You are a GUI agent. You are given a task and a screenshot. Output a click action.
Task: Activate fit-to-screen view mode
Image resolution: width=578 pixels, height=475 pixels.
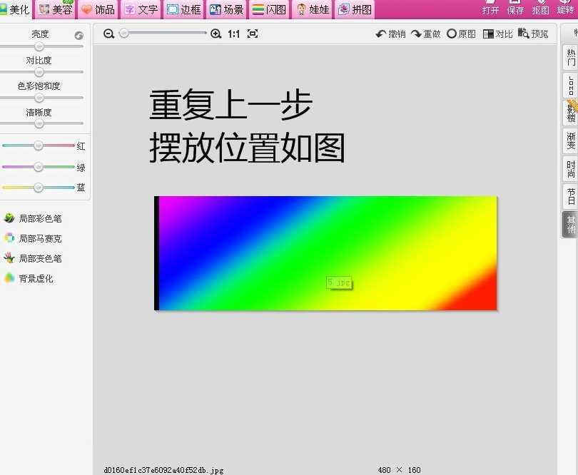point(252,33)
